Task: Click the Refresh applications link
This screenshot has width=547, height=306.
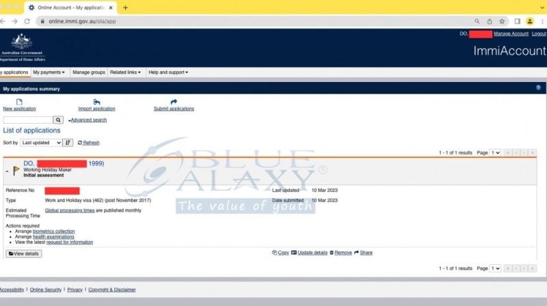Action: pyautogui.click(x=89, y=143)
